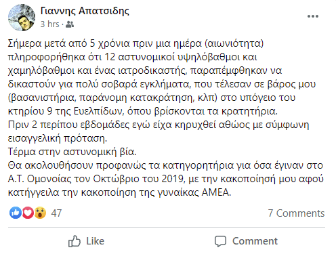336x254 pixels.
Task: Open Γιαννης Απατσιδης profile name link
Action: click(85, 11)
